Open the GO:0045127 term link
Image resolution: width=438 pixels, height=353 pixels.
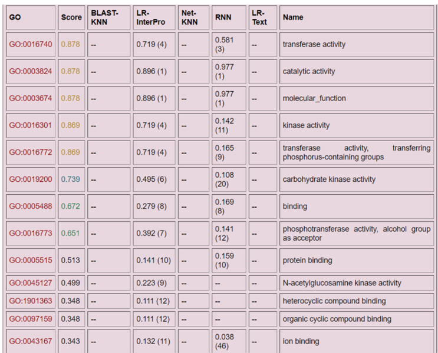click(31, 283)
